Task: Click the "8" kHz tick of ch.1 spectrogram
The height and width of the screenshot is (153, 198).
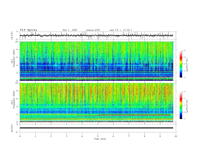Action: click(x=17, y=49)
